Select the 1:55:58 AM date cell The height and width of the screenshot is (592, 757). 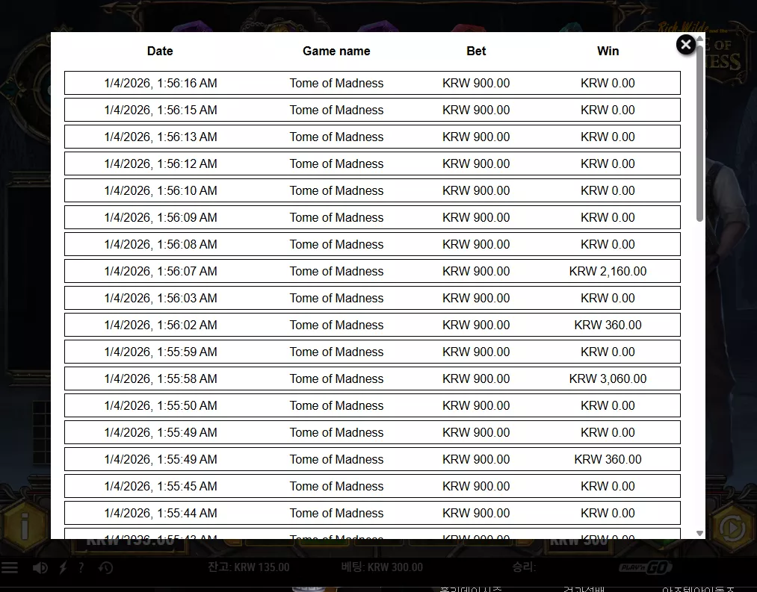click(160, 378)
